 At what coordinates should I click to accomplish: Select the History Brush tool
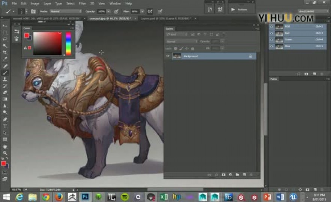tap(5, 86)
